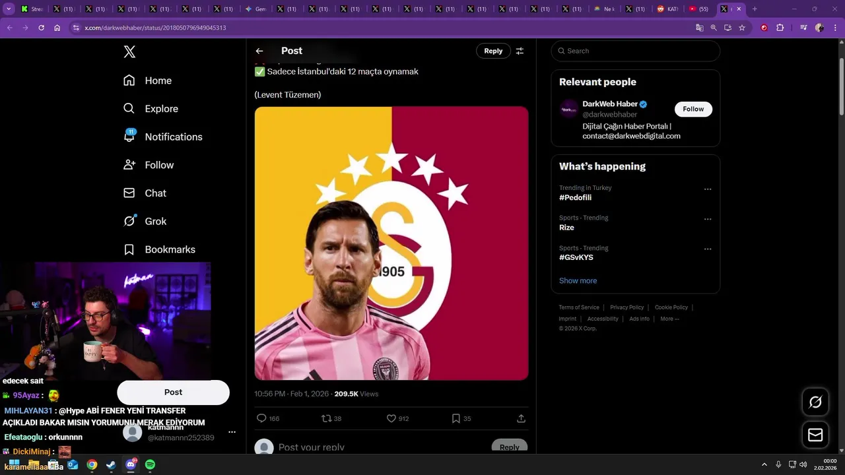Show hidden system tray icons
This screenshot has width=845, height=475.
(764, 464)
